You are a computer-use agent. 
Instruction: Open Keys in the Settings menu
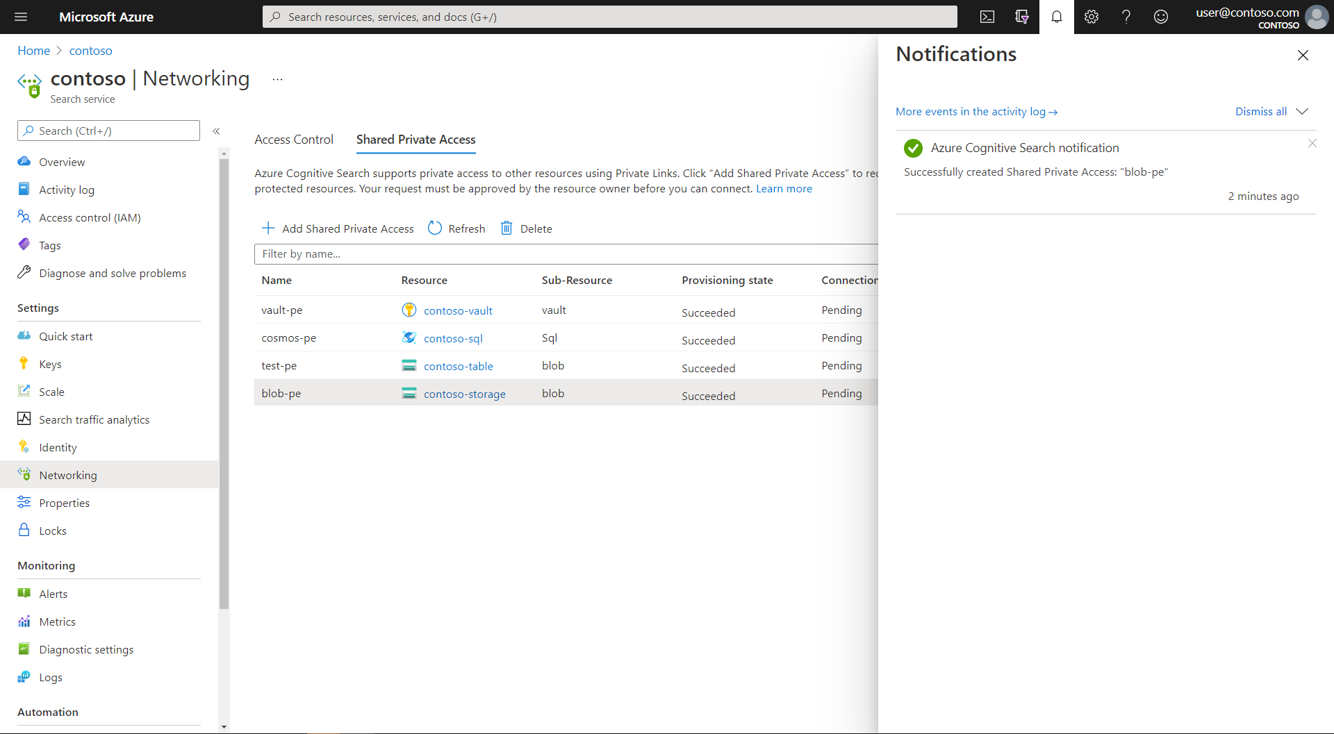[50, 364]
